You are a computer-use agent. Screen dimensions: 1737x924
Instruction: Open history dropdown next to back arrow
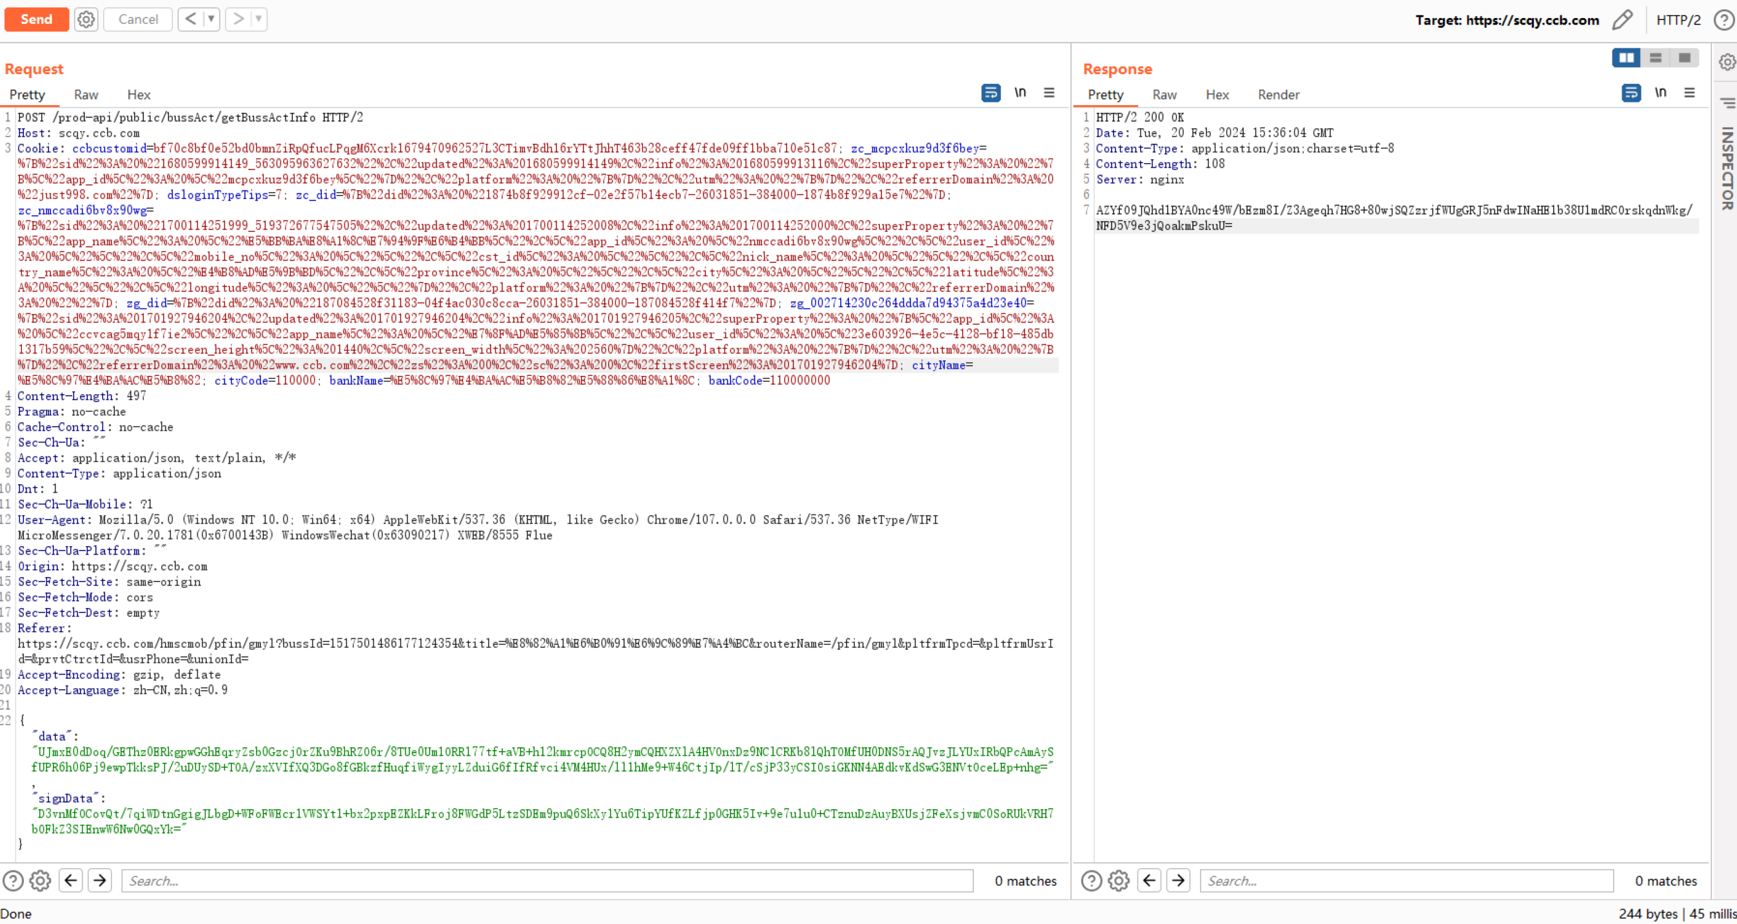(211, 19)
